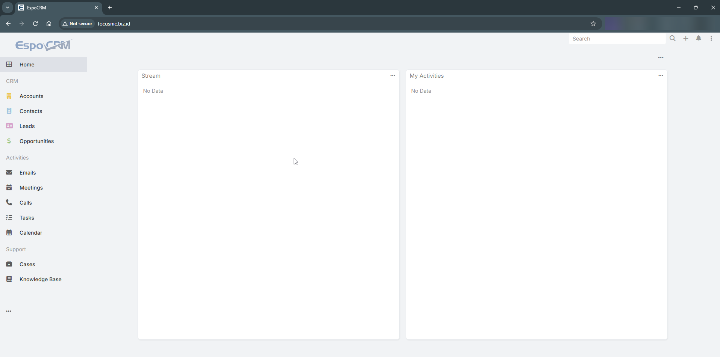The width and height of the screenshot is (720, 357).
Task: Select Accounts in the CRM section
Action: [x=31, y=96]
